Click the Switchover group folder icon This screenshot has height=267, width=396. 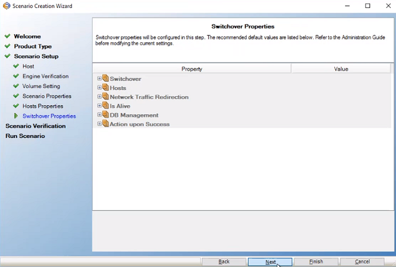106,78
